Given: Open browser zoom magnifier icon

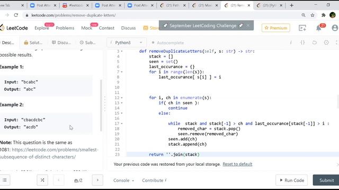Looking at the screenshot, I should (304, 15).
